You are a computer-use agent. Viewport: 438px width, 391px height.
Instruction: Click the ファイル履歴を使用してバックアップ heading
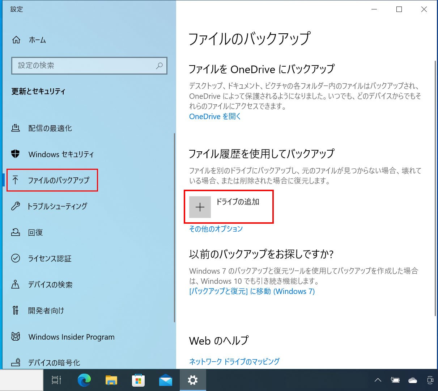(x=261, y=154)
